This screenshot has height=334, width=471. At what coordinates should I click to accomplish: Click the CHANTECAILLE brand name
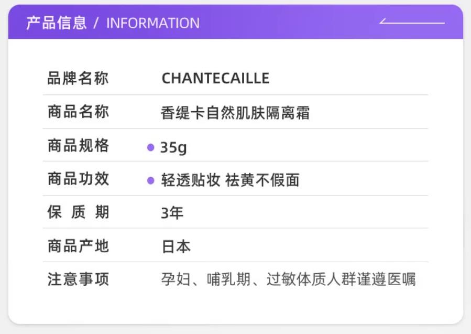215,79
